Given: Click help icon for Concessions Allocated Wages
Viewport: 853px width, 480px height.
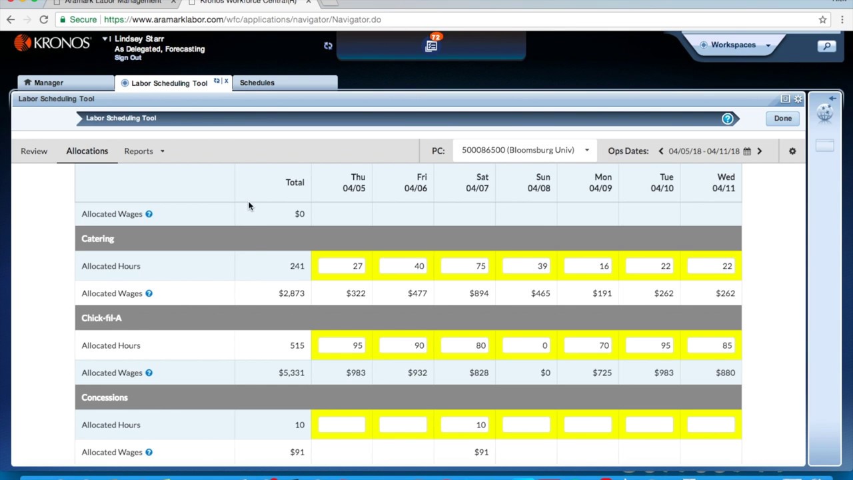Looking at the screenshot, I should coord(149,452).
